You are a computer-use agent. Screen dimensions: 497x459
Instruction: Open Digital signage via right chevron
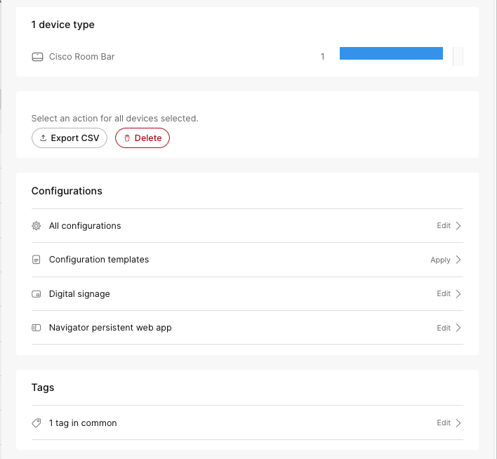pyautogui.click(x=458, y=294)
